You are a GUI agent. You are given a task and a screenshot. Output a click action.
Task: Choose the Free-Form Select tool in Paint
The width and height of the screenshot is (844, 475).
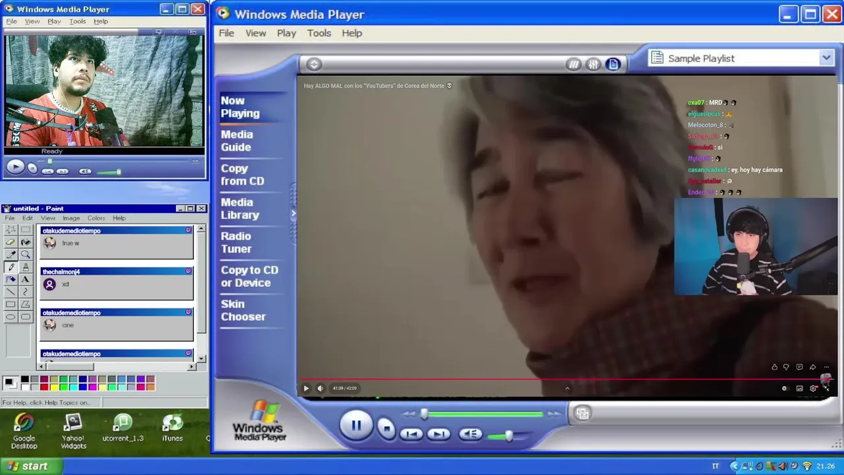pyautogui.click(x=11, y=230)
